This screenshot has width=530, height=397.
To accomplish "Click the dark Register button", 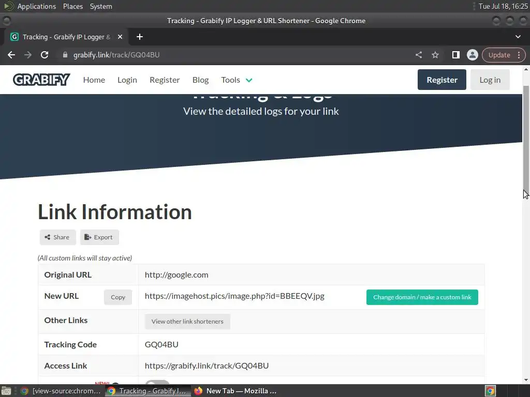I will coord(442,80).
